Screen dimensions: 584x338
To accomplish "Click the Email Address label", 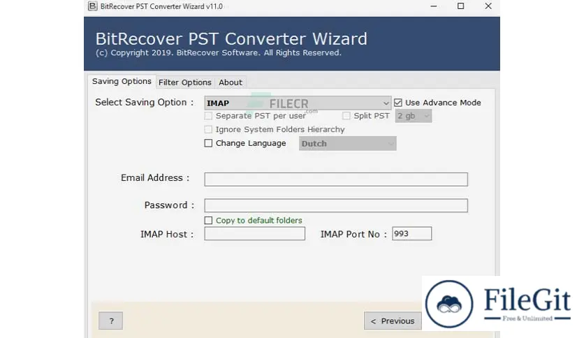I will click(155, 178).
